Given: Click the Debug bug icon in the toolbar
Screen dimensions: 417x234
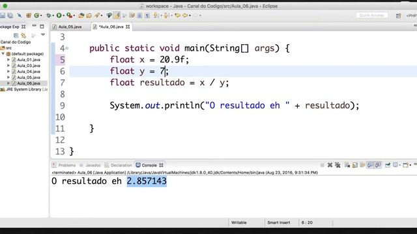Looking at the screenshot, I should point(49,16).
